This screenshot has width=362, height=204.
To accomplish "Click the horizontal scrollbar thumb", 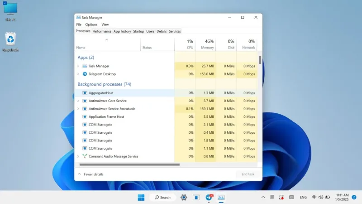I will pyautogui.click(x=129, y=165).
